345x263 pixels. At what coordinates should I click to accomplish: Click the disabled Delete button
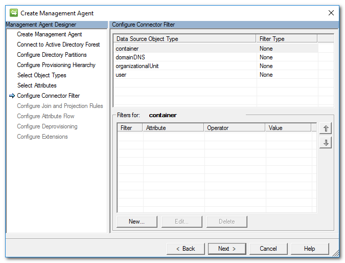pos(226,222)
